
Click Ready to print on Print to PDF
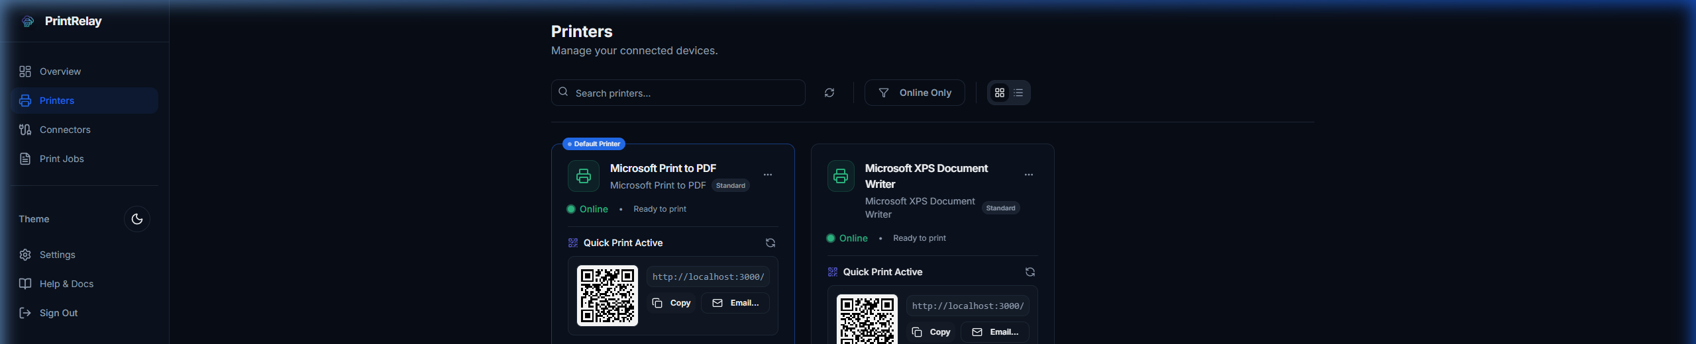click(x=660, y=209)
